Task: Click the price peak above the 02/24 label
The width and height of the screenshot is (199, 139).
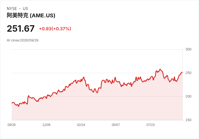Action: pyautogui.click(x=84, y=77)
